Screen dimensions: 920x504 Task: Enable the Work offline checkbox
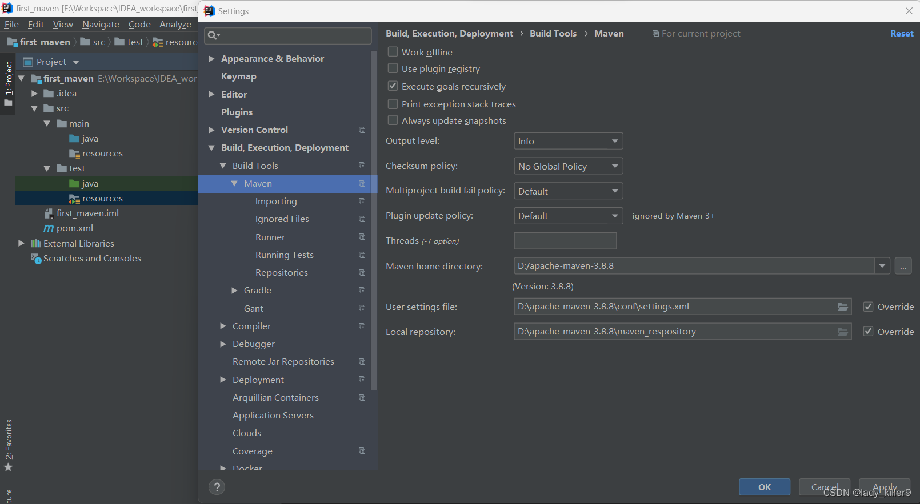tap(393, 51)
